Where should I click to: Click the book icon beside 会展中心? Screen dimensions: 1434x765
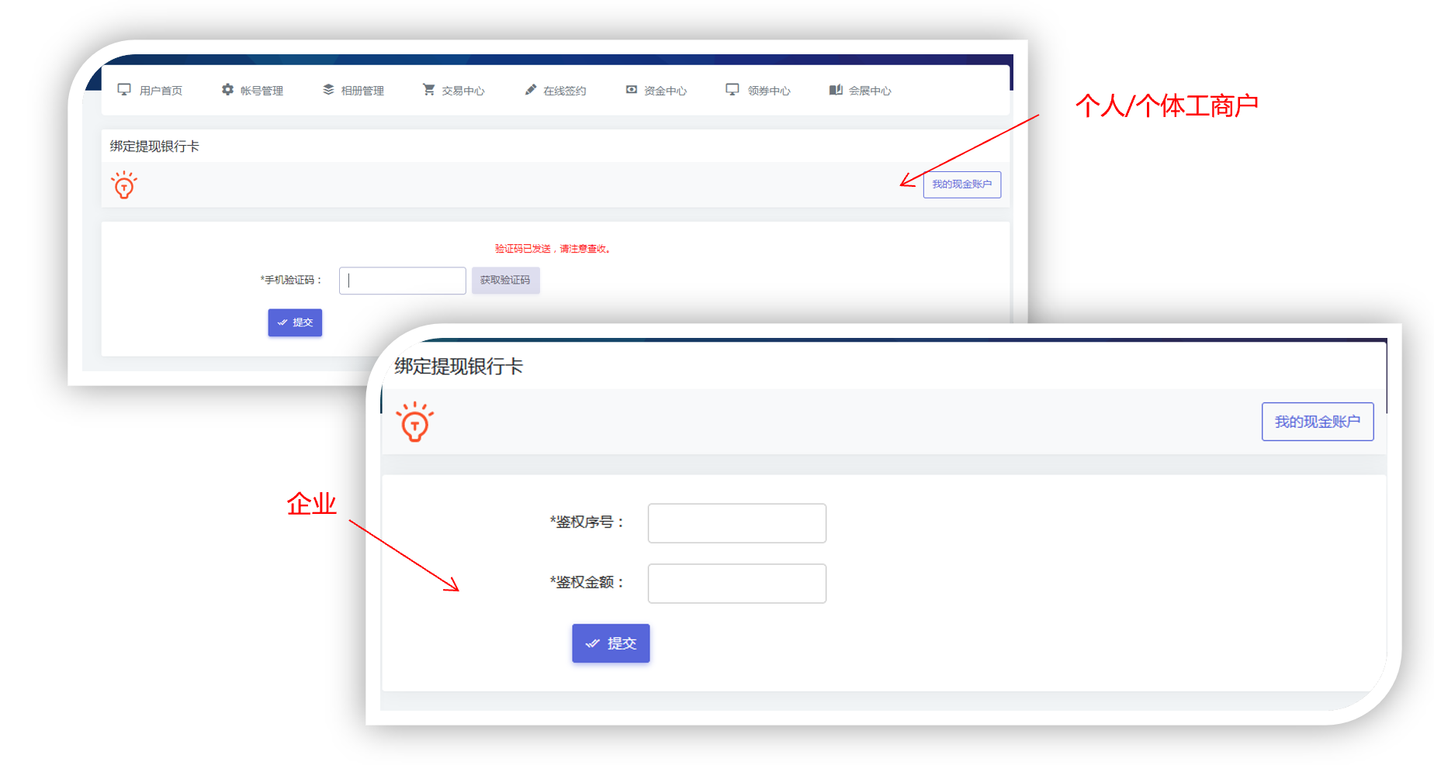[x=836, y=90]
